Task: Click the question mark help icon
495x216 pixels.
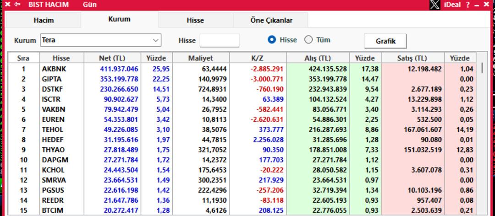Action: coord(468,5)
